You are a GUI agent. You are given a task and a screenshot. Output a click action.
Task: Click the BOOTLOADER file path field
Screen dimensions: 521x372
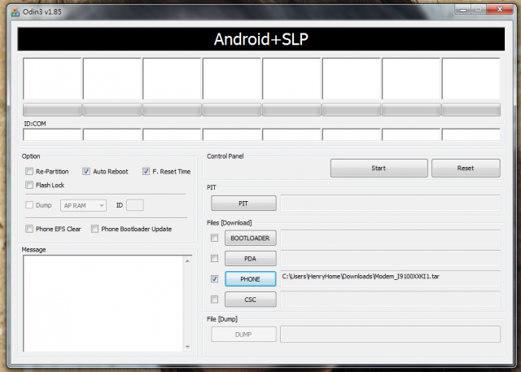[391, 238]
